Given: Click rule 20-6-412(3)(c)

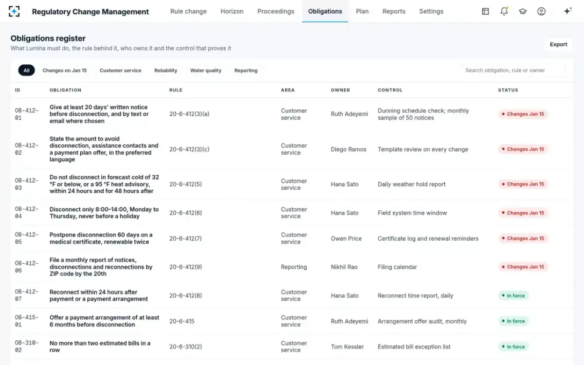Looking at the screenshot, I should [189, 149].
